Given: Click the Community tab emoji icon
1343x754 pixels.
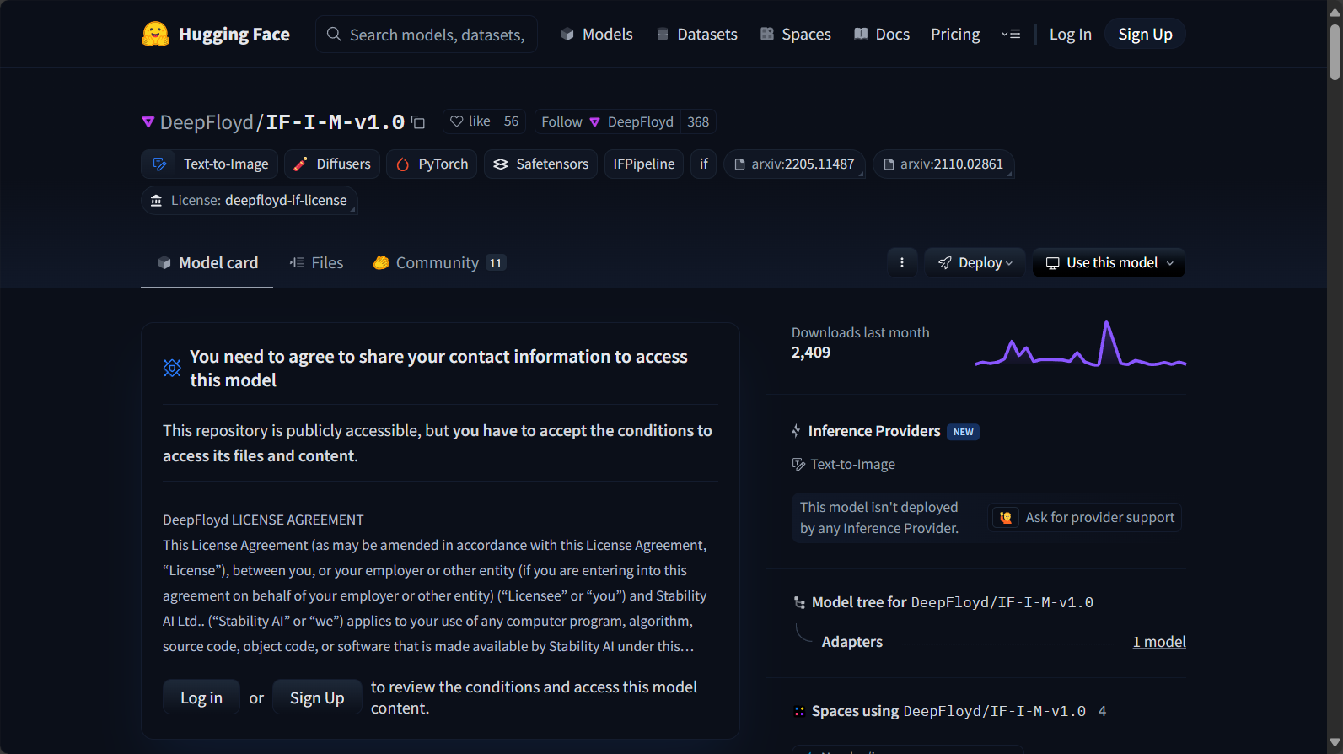Looking at the screenshot, I should tap(381, 263).
